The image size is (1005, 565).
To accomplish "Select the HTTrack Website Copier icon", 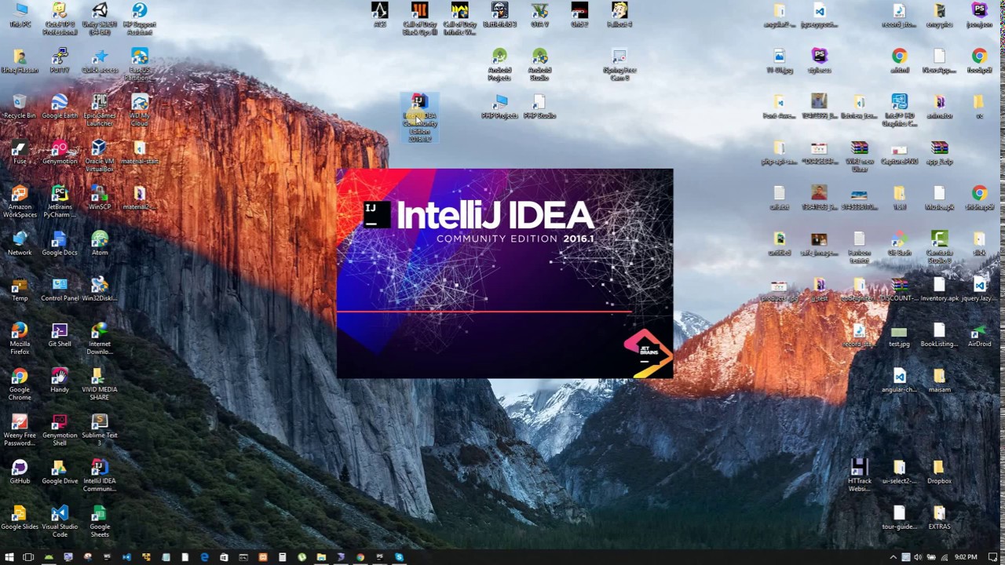I will [x=860, y=476].
